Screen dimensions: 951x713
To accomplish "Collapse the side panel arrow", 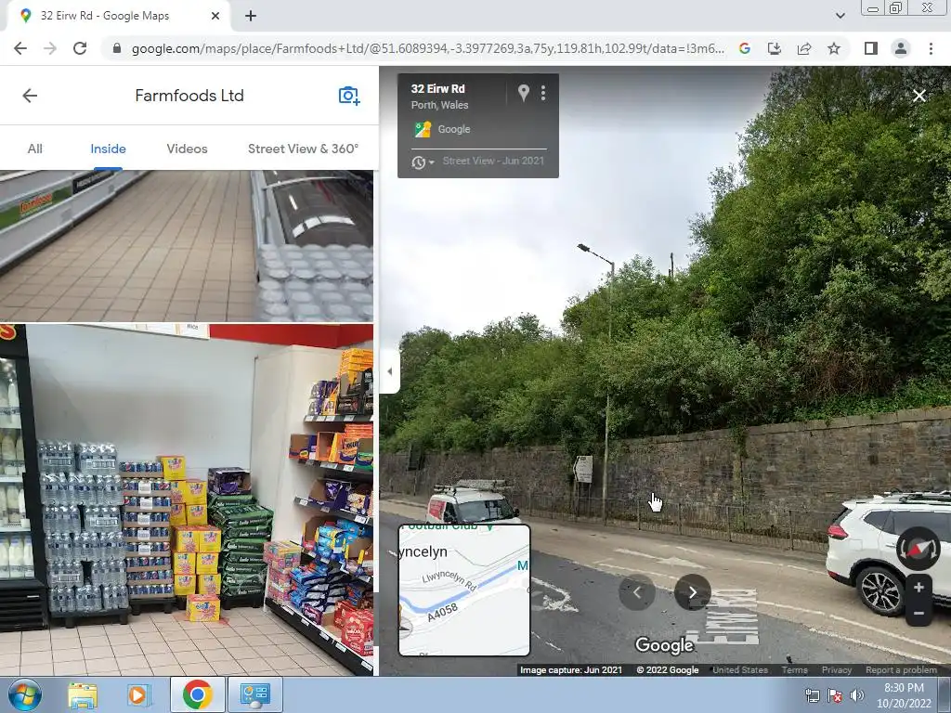I will coord(389,371).
